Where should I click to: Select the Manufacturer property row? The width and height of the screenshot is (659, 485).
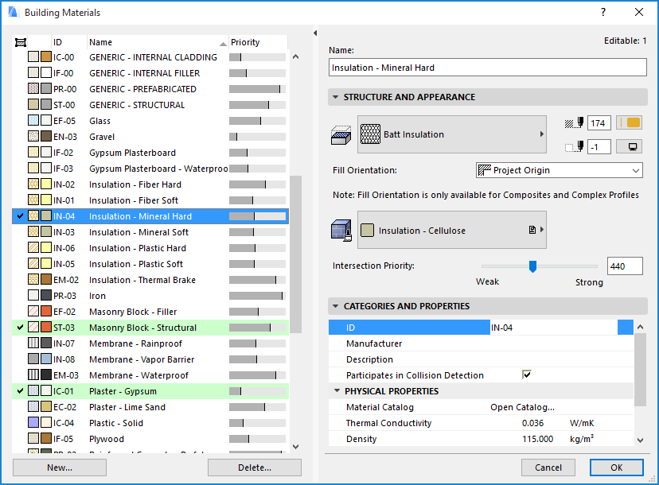pos(481,343)
